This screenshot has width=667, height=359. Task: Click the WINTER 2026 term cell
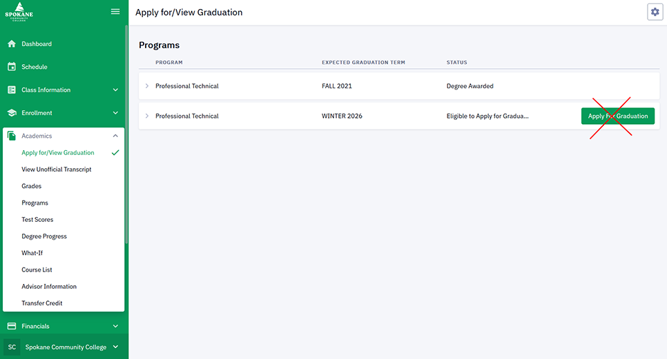[x=342, y=116]
